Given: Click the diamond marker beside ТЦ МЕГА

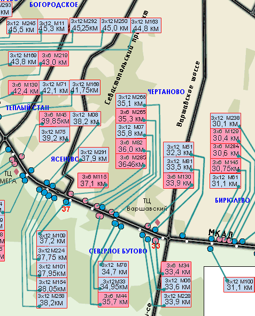Looking at the screenshot, I should 17,172.
